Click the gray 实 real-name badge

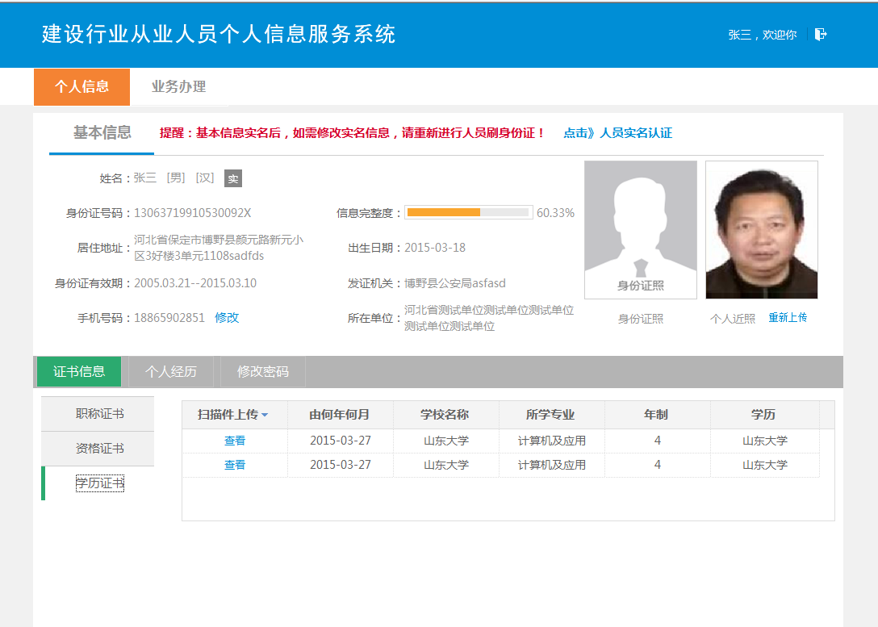pyautogui.click(x=233, y=178)
